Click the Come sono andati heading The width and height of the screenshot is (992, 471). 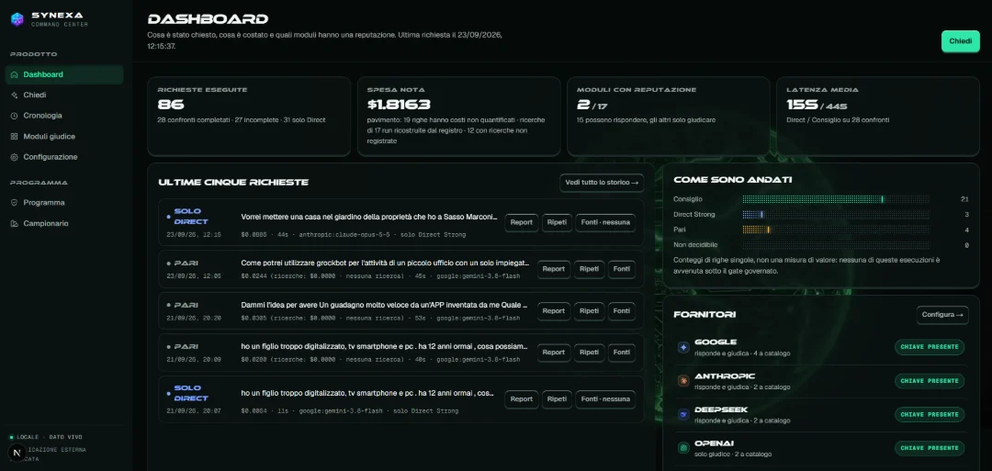click(x=733, y=180)
